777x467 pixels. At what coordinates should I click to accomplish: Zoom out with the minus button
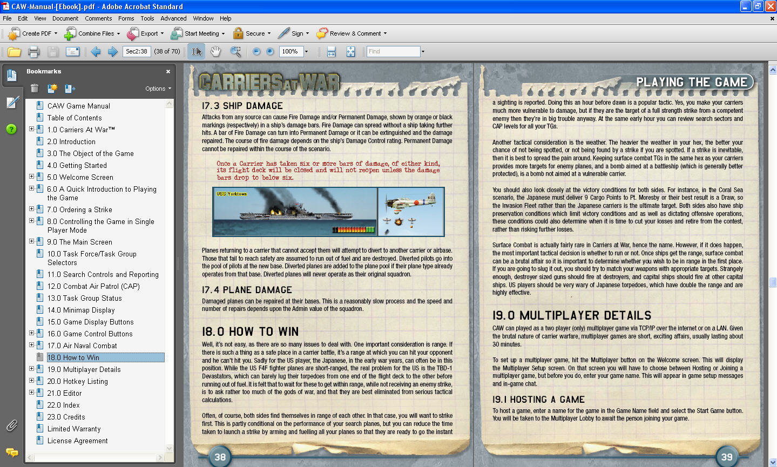(x=256, y=52)
